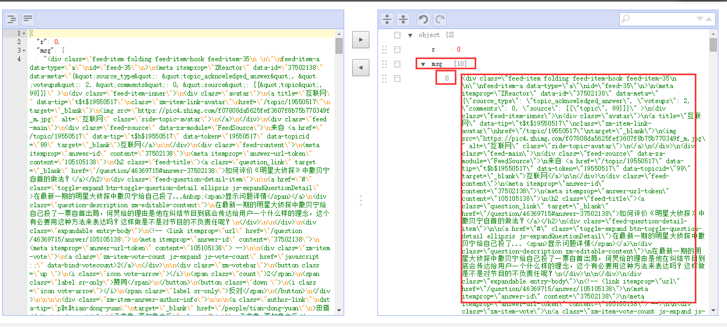
Task: Select the msg field name in tree
Action: (x=437, y=64)
